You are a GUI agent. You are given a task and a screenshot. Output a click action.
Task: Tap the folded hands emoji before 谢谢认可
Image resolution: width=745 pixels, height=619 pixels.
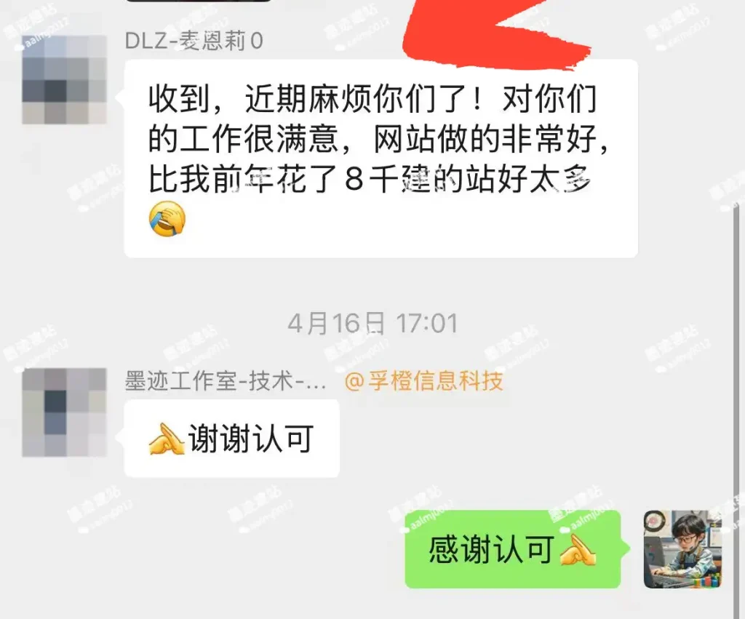click(167, 439)
